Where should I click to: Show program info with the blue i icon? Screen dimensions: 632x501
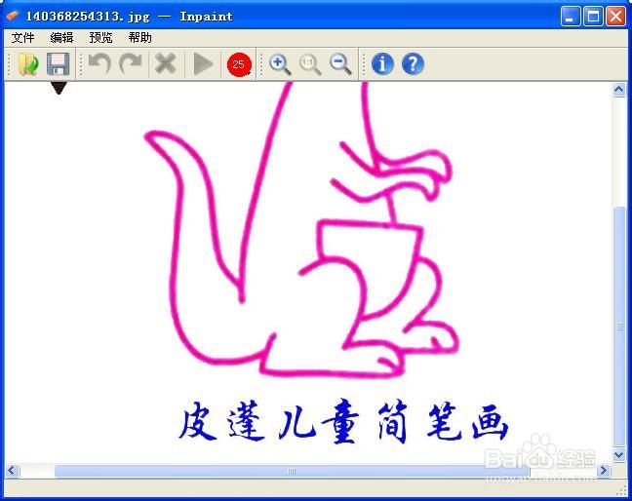382,64
